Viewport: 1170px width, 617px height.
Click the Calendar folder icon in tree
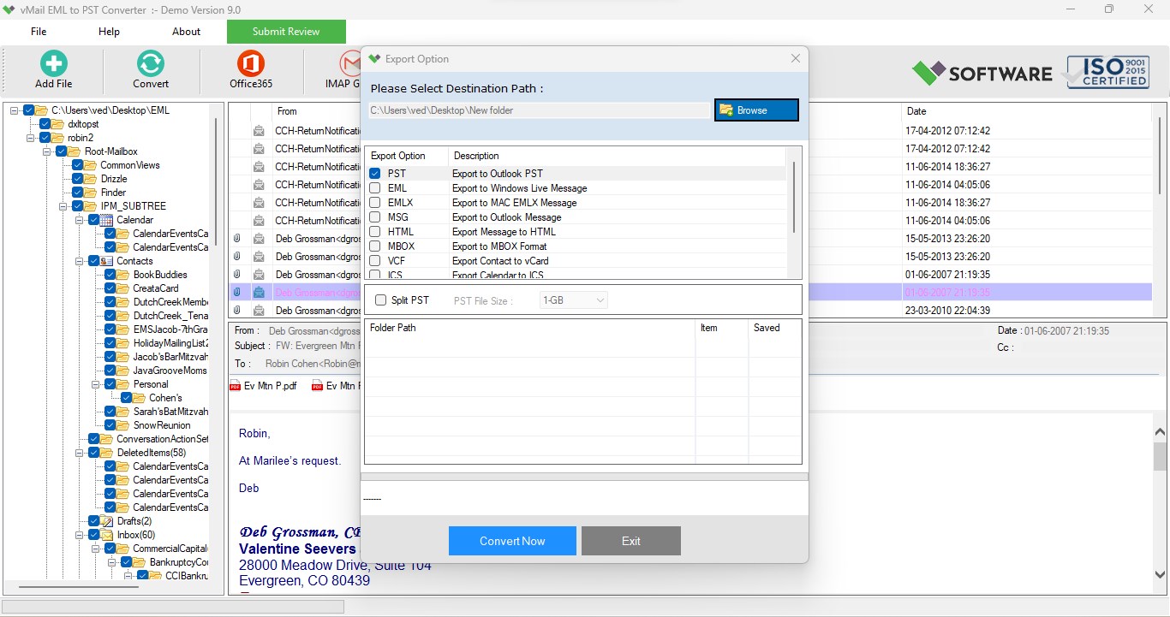click(x=107, y=220)
